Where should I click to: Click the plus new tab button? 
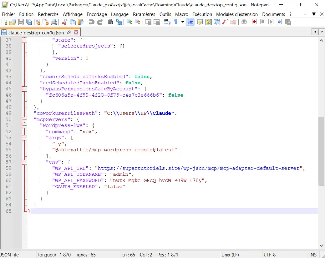305,14
